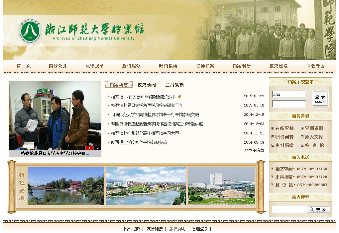The width and height of the screenshot is (339, 233).
Task: Open the 馆务公开 navigation menu
Action: 58,66
